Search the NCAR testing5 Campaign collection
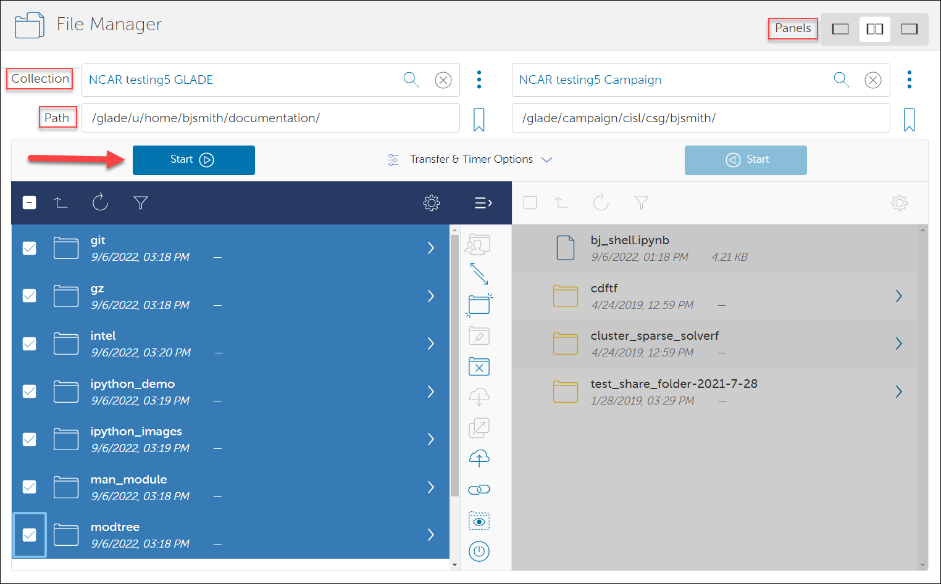 pos(841,80)
